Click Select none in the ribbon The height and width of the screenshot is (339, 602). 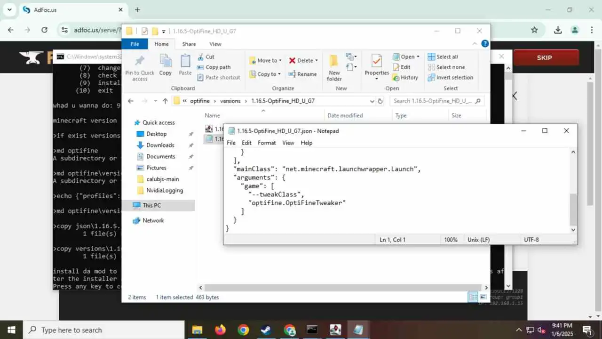(x=446, y=67)
